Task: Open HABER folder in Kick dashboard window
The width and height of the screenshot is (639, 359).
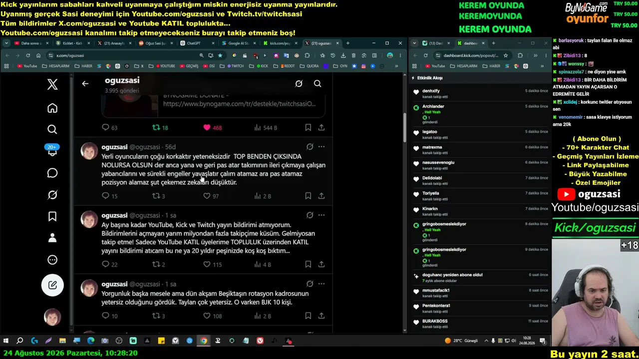Action: pyautogui.click(x=492, y=66)
